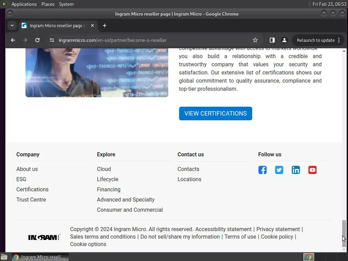Screen dimensions: 348x261
Task: Open a new tab with plus icon
Action: [105, 25]
